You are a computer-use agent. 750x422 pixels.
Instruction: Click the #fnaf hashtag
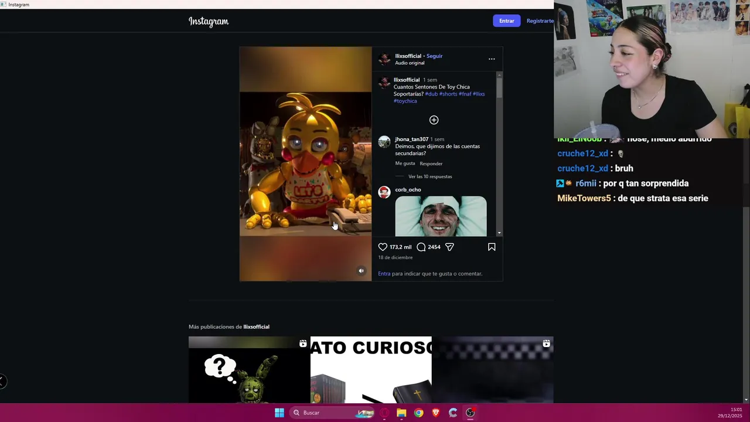[x=465, y=94]
